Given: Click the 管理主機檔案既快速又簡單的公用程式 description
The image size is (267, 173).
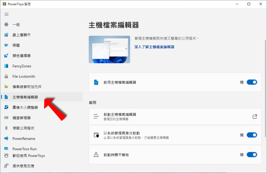Looking at the screenshot, I should [167, 39].
